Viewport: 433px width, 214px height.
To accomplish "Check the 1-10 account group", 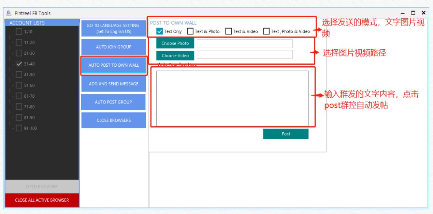I will 19,32.
